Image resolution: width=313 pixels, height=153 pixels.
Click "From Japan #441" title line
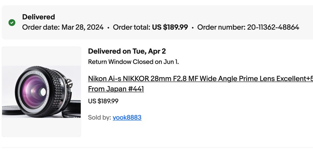116,89
